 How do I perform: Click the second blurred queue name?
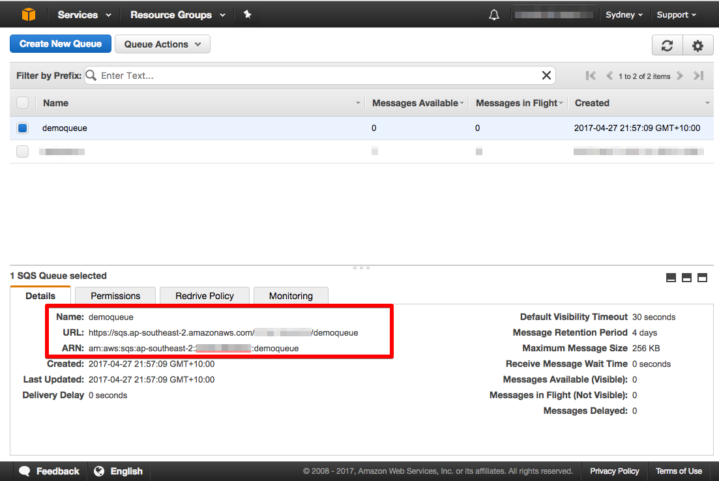[62, 151]
